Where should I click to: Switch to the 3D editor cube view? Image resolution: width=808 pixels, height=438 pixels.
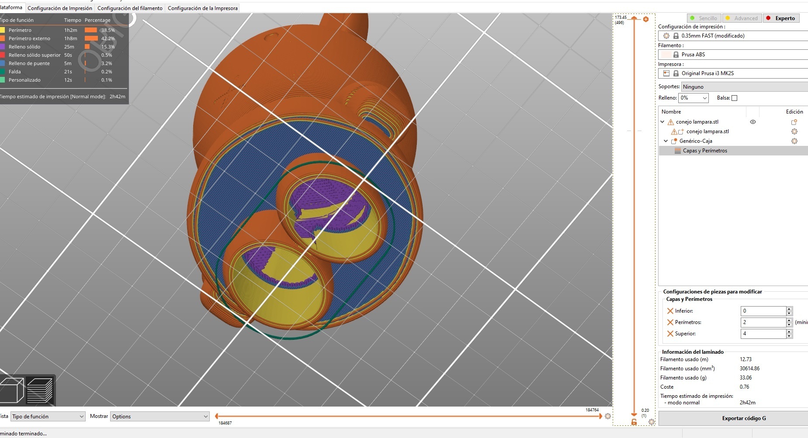[x=11, y=390]
